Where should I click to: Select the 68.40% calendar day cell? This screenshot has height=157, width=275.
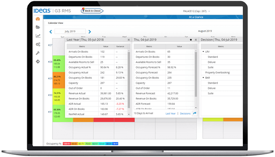(x=58, y=63)
